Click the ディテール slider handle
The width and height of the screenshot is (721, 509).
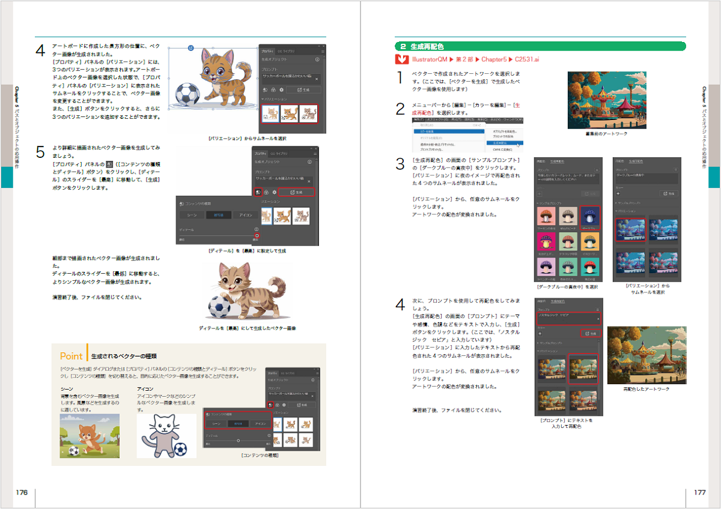258,235
